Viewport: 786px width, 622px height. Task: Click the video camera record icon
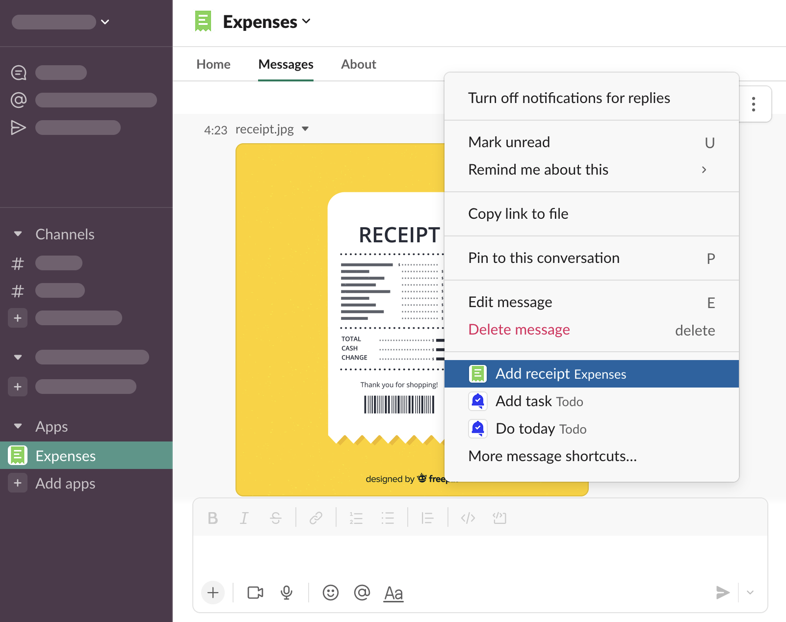pos(255,593)
